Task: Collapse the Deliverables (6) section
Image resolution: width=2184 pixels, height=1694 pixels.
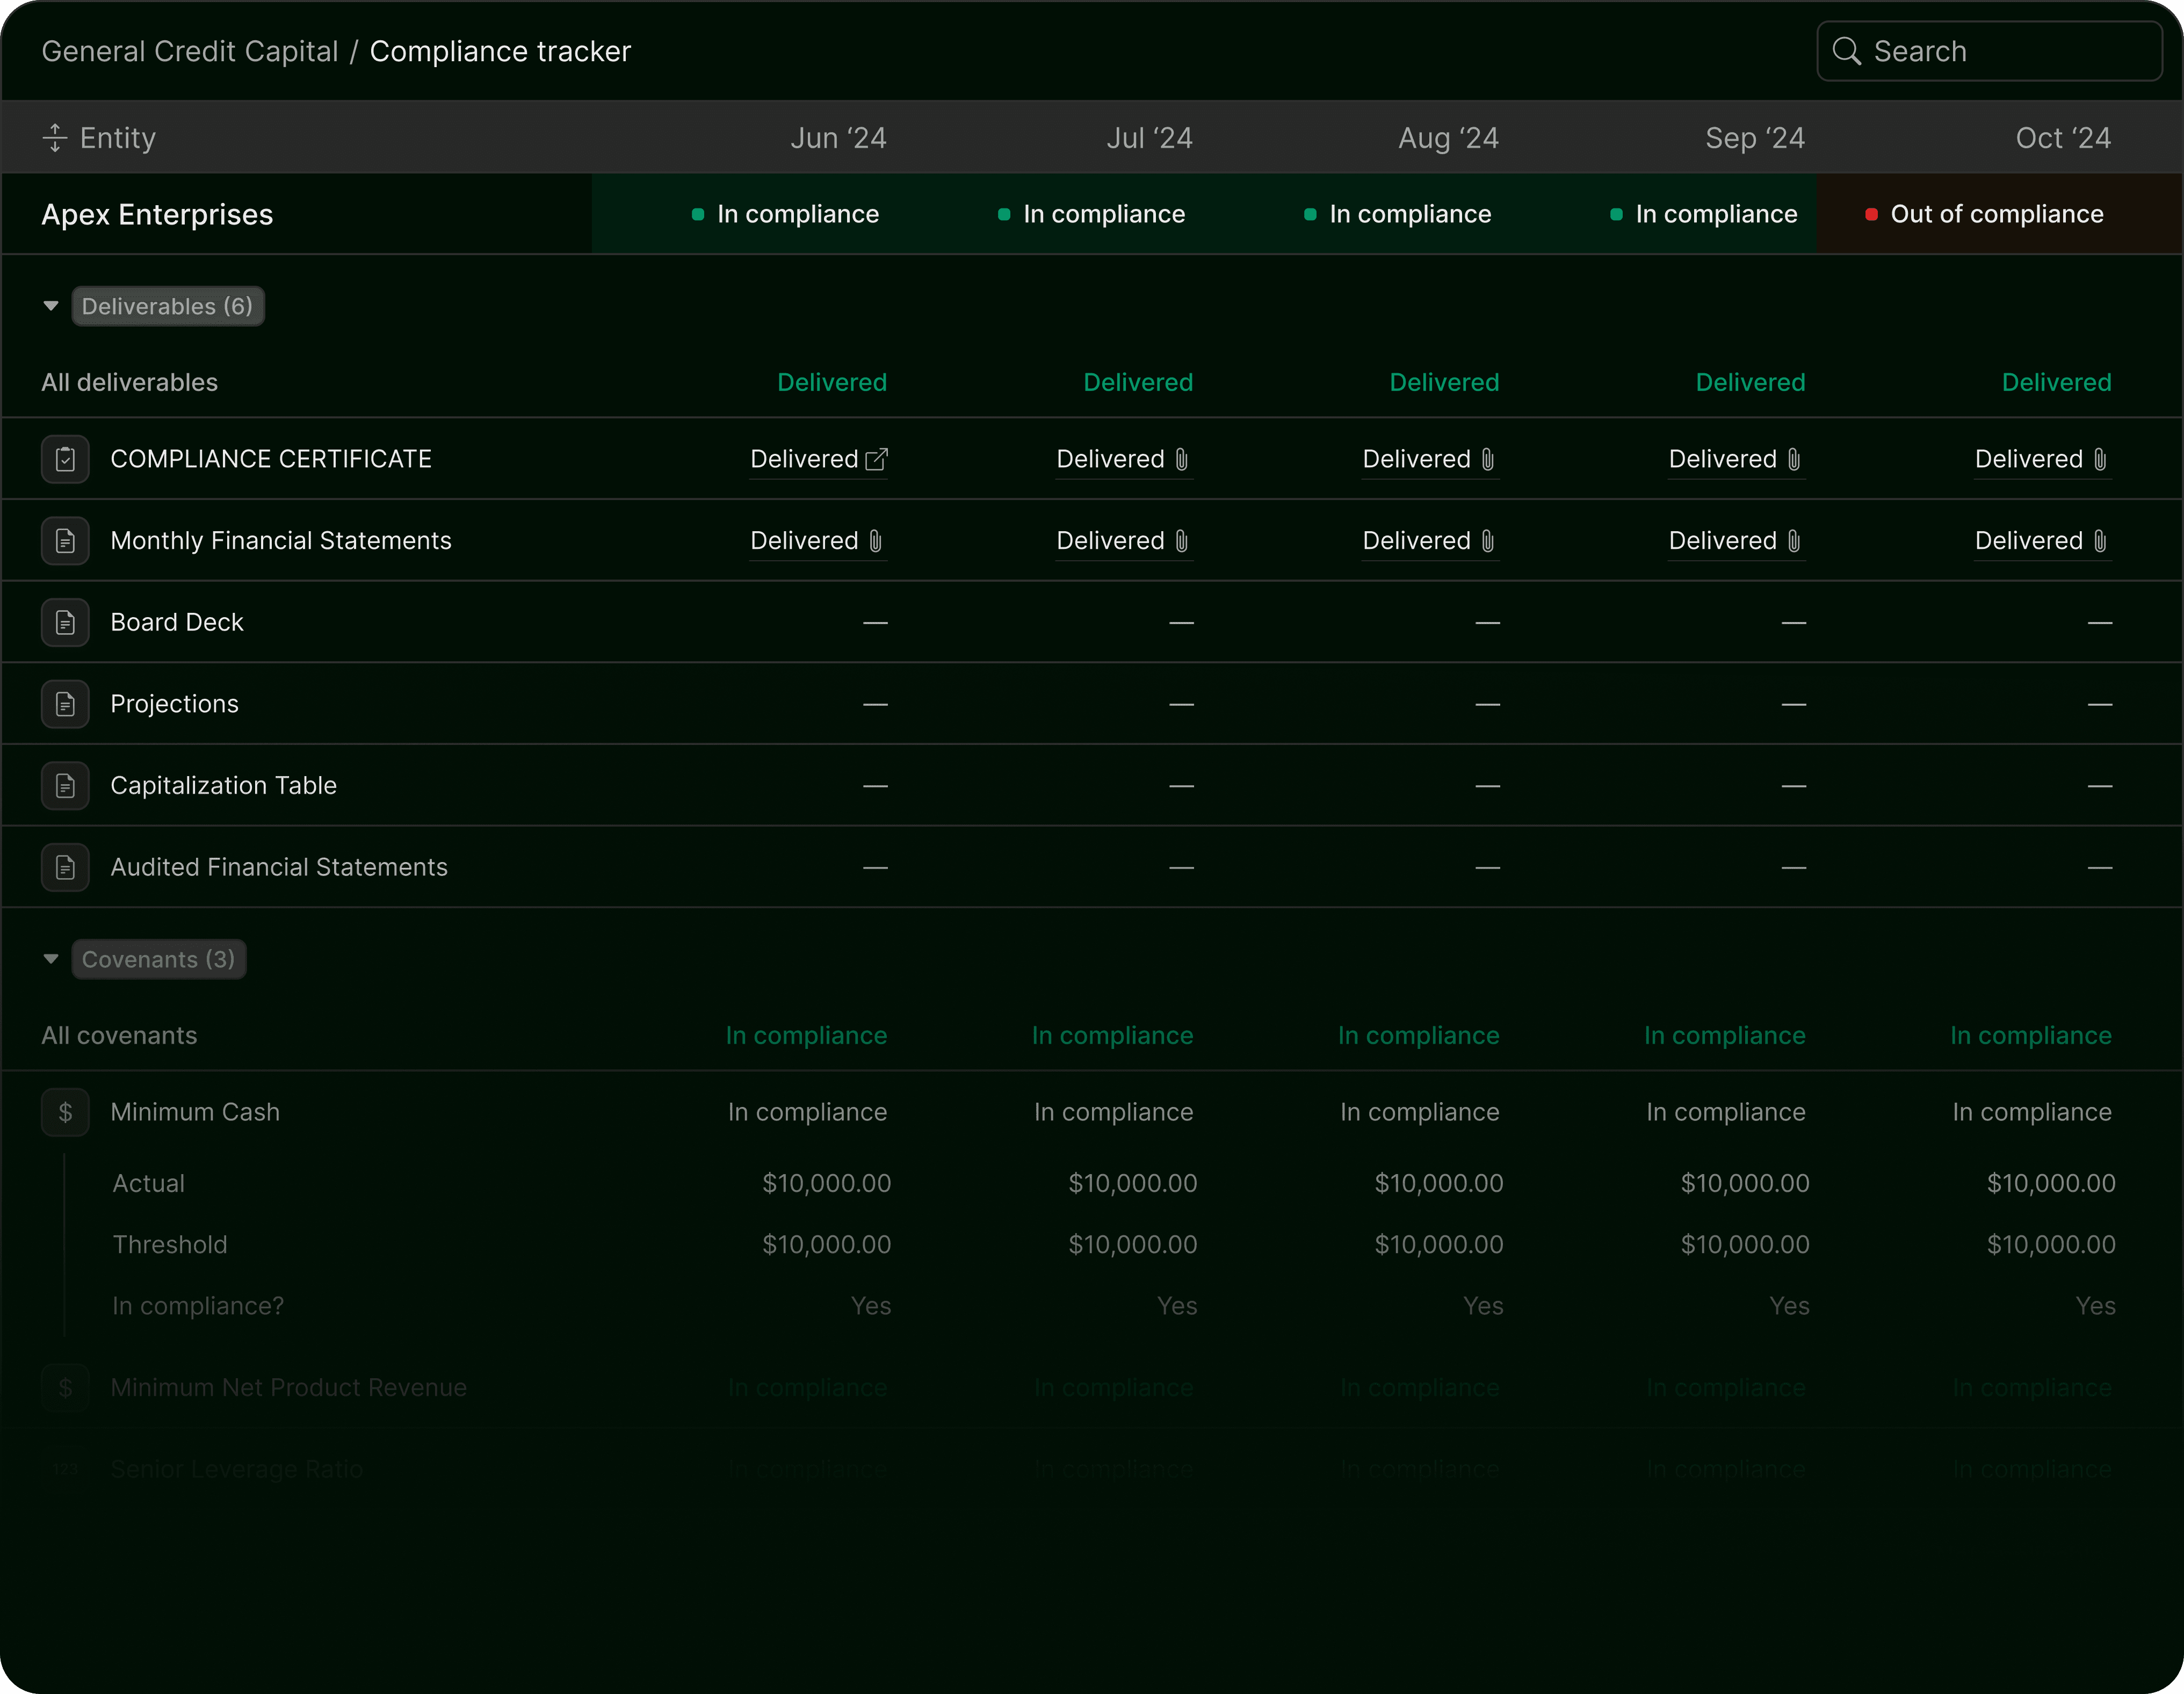Action: tap(51, 306)
